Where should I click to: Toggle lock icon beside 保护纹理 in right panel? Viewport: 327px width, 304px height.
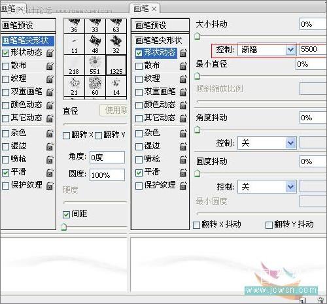pyautogui.click(x=183, y=186)
